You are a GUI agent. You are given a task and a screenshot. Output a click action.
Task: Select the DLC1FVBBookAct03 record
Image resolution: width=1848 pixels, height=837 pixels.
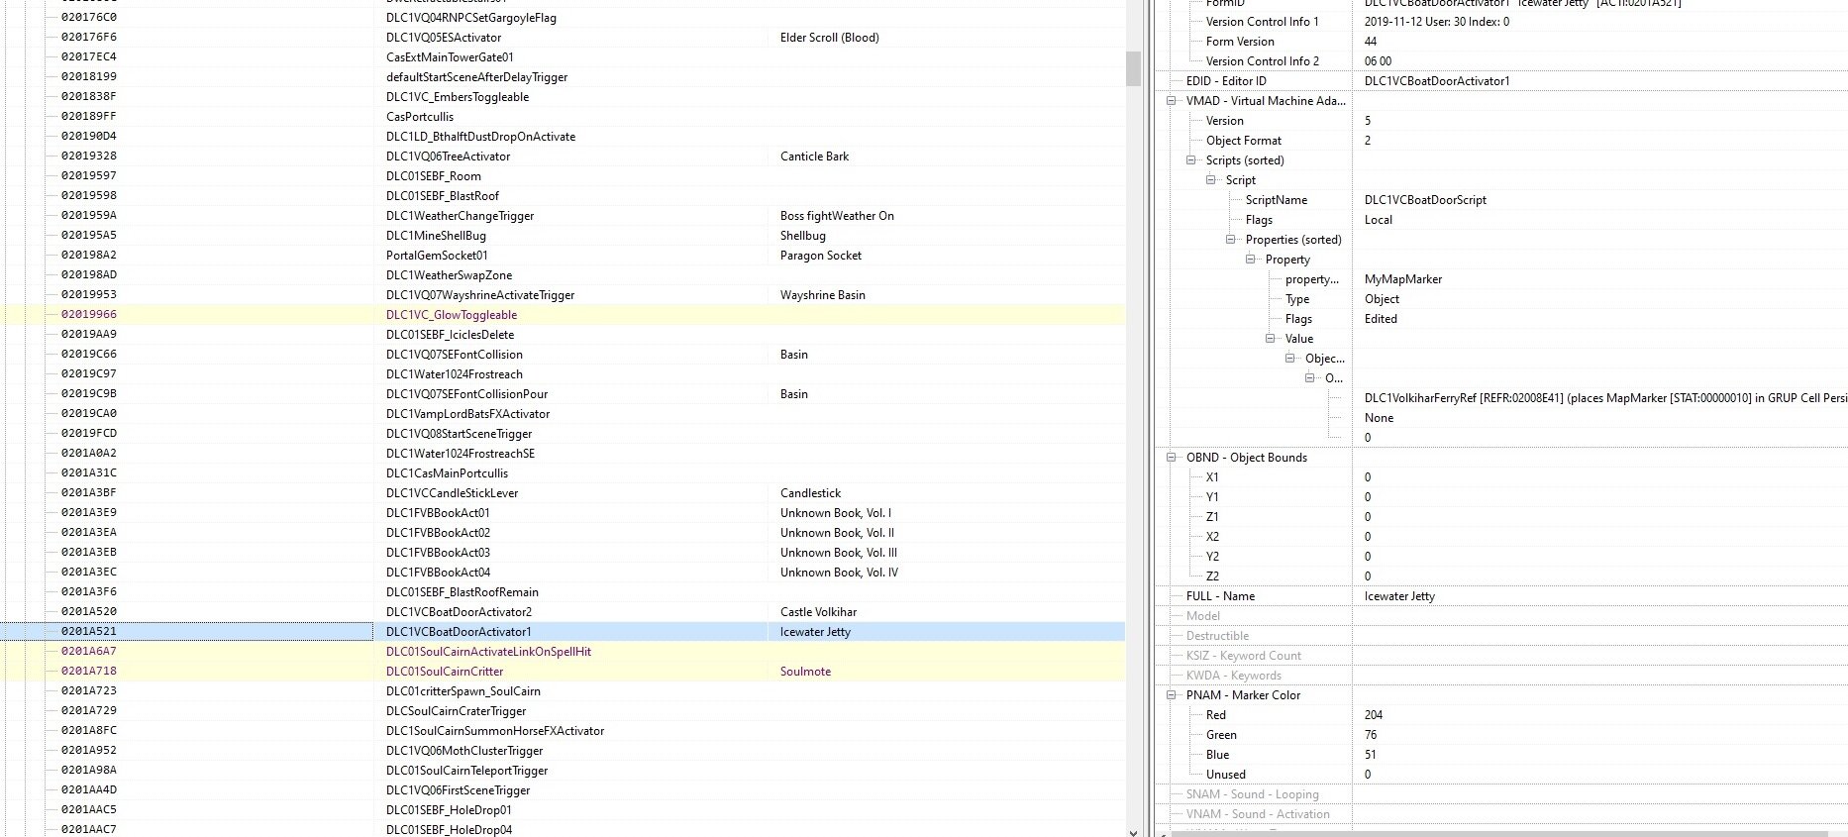pyautogui.click(x=563, y=553)
